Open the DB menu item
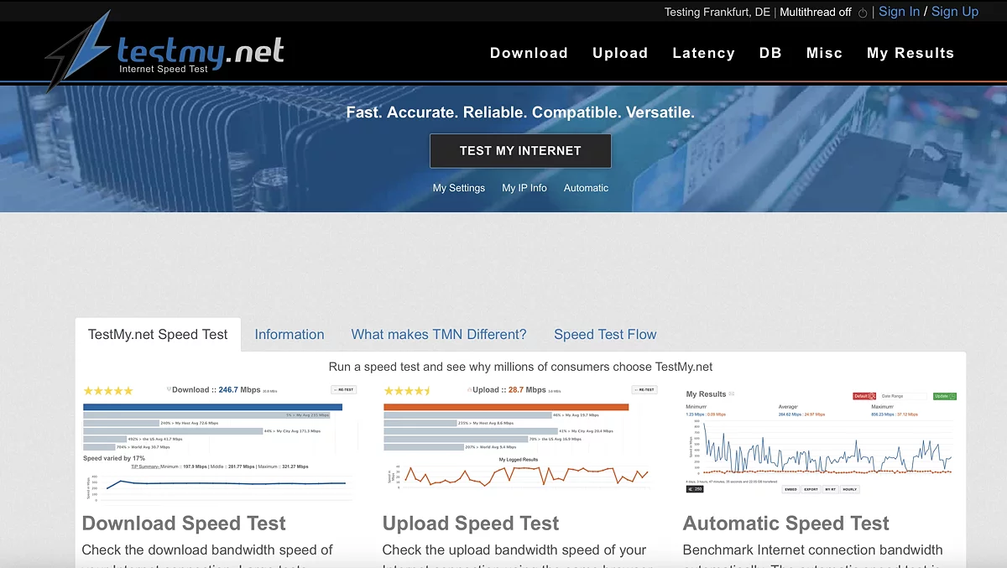This screenshot has width=1007, height=568. tap(770, 53)
